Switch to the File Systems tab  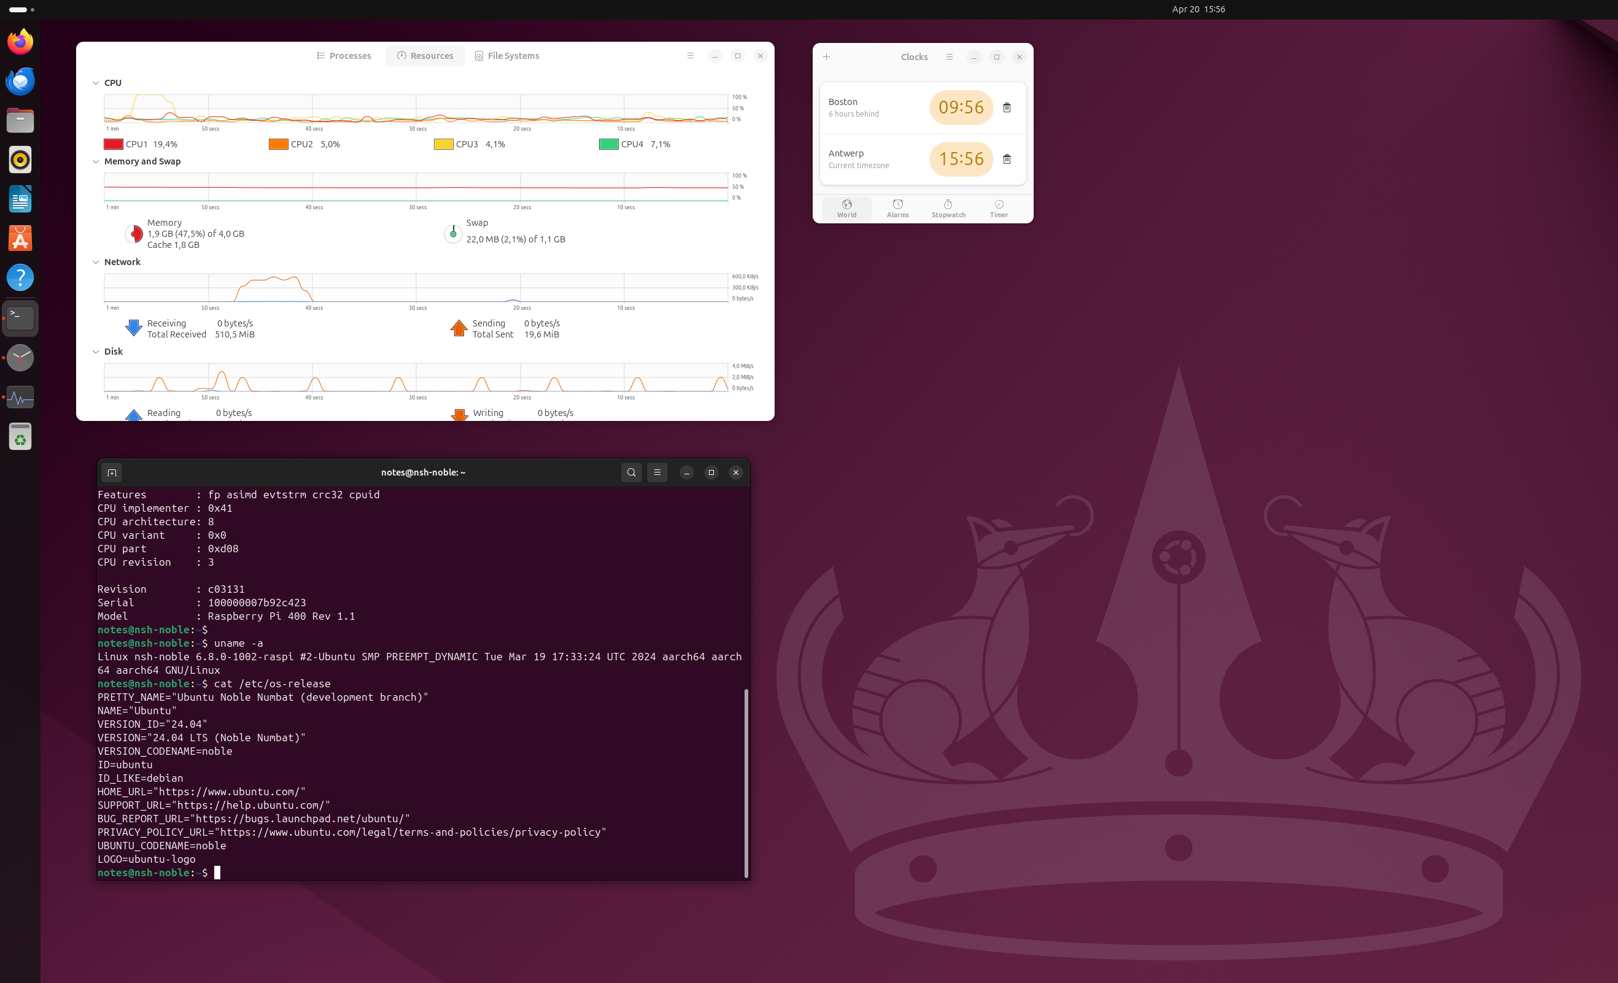(x=507, y=56)
